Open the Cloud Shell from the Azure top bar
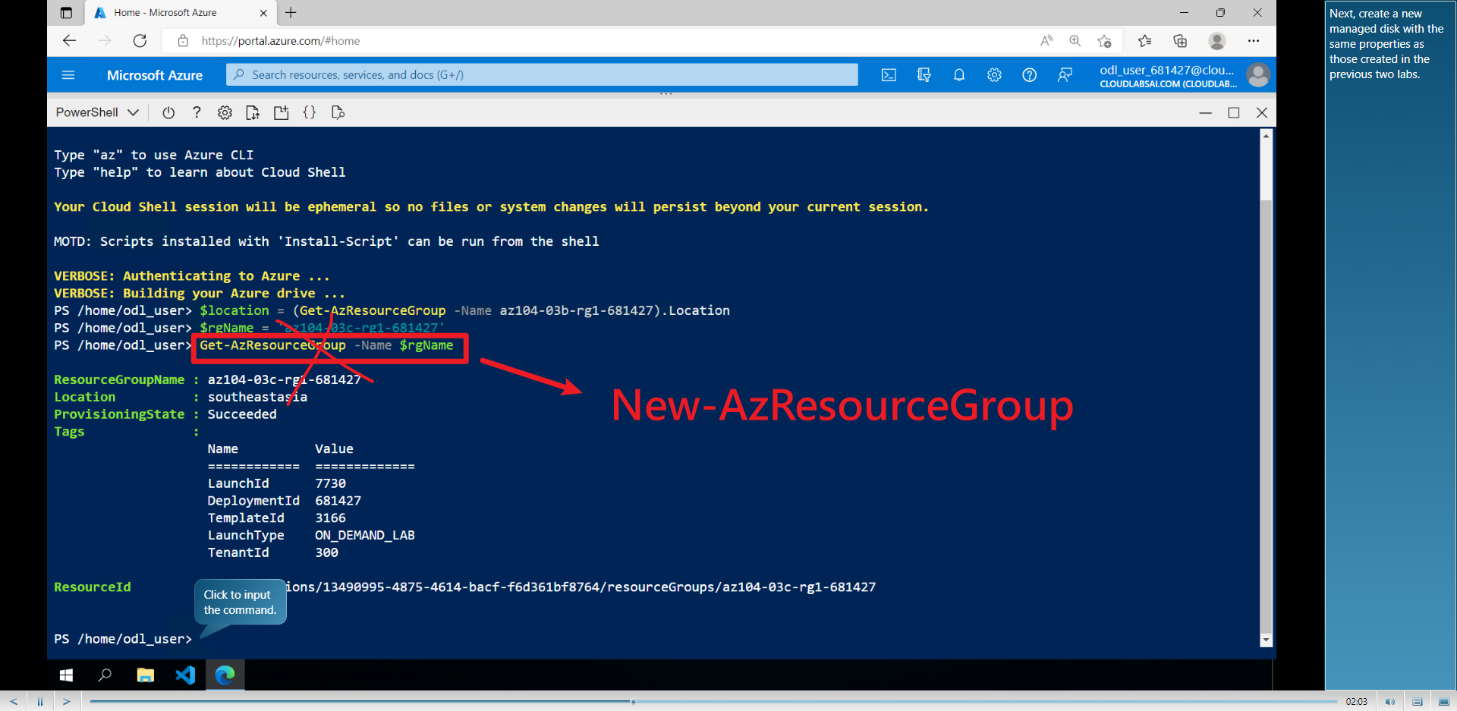Screen dimensions: 1457x711 pyautogui.click(x=889, y=74)
